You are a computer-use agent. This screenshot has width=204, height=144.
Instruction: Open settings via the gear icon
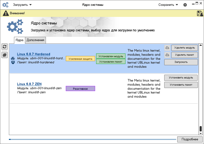coord(185,5)
